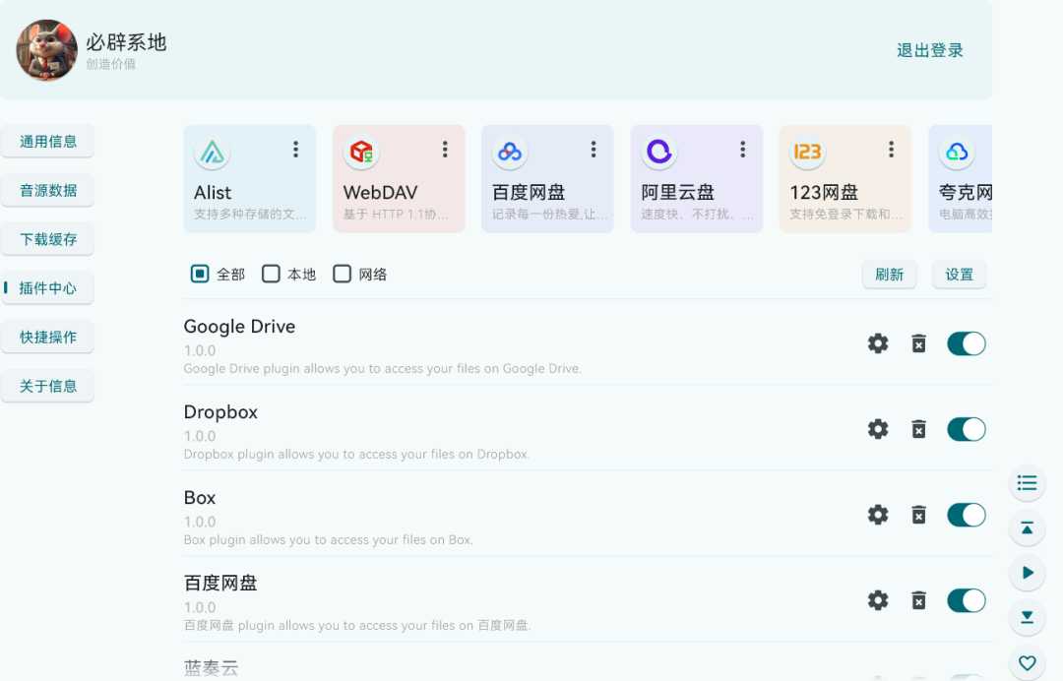
Task: Open Google Drive plugin settings gear
Action: (878, 343)
